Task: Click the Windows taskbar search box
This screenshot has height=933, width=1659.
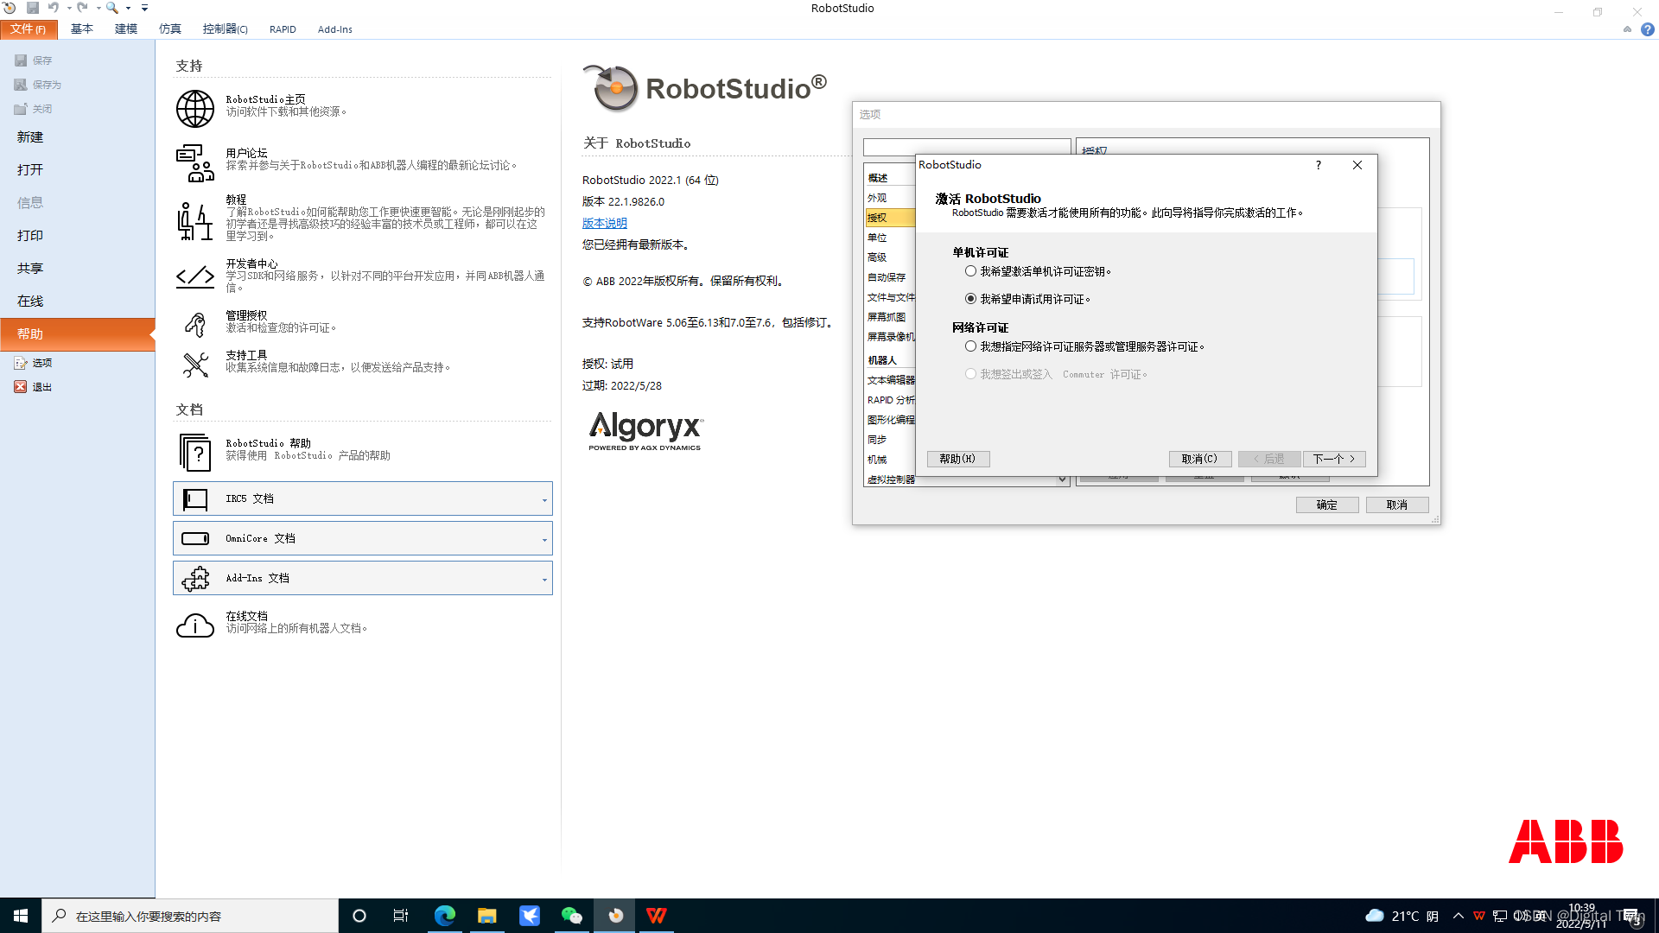Action: (190, 916)
